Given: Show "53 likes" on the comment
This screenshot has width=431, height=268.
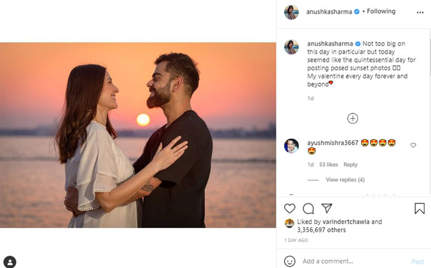Looking at the screenshot, I should click(x=329, y=164).
